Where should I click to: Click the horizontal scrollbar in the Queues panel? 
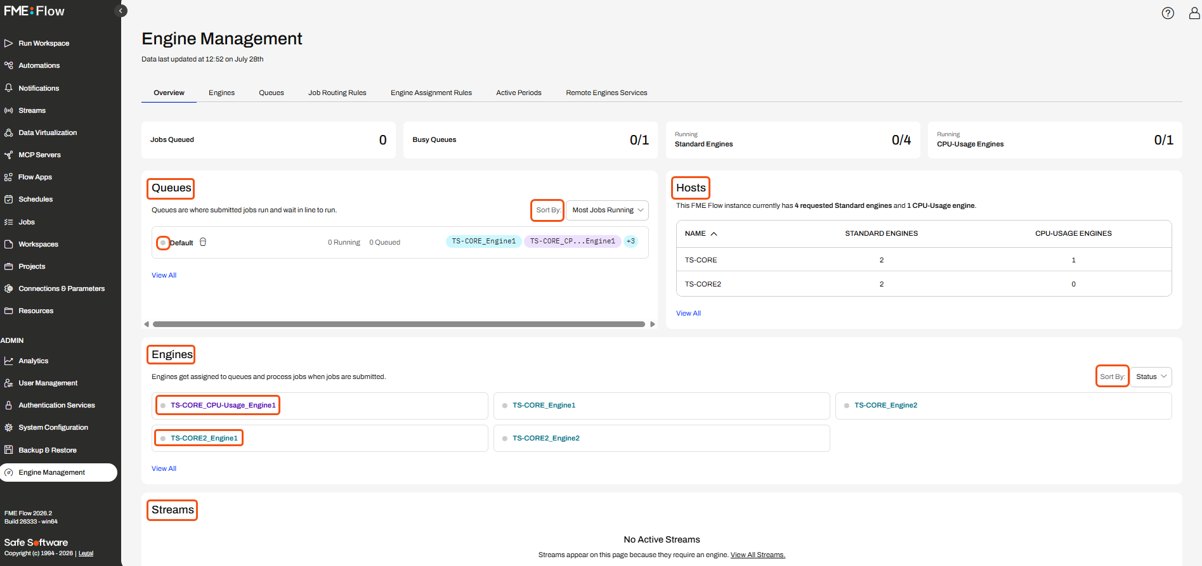(399, 324)
